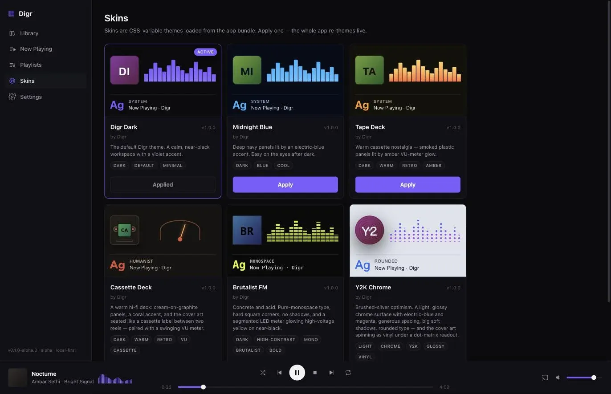The height and width of the screenshot is (394, 611).
Task: Mute the volume speaker icon
Action: 558,378
